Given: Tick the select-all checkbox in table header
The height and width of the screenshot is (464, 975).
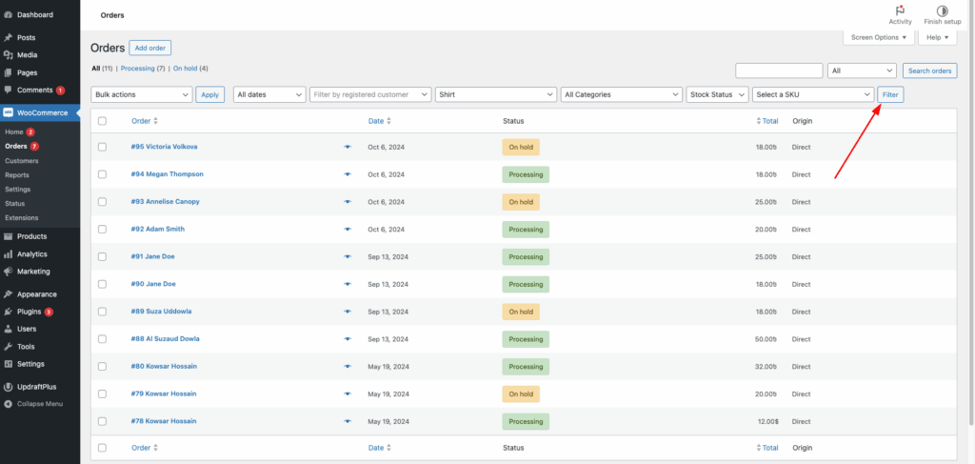Looking at the screenshot, I should tap(103, 121).
